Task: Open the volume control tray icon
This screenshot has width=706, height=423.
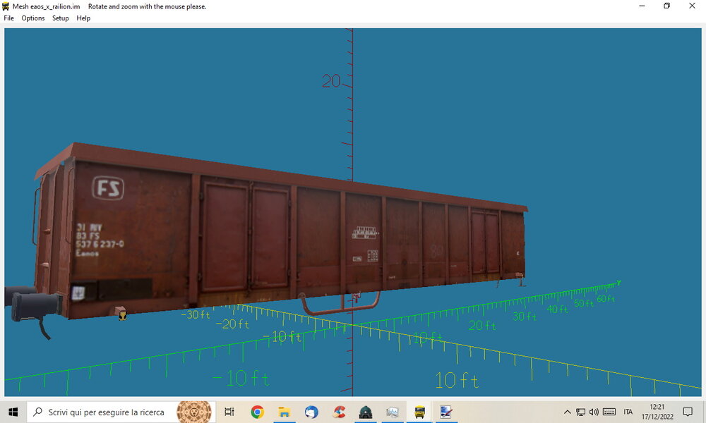Action: (x=594, y=412)
